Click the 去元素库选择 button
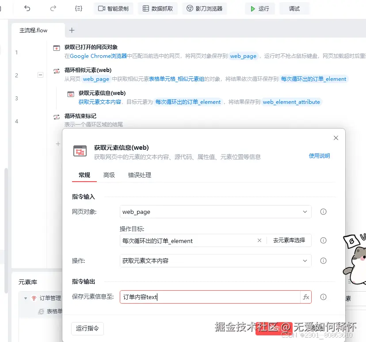366x342 pixels. [289, 240]
